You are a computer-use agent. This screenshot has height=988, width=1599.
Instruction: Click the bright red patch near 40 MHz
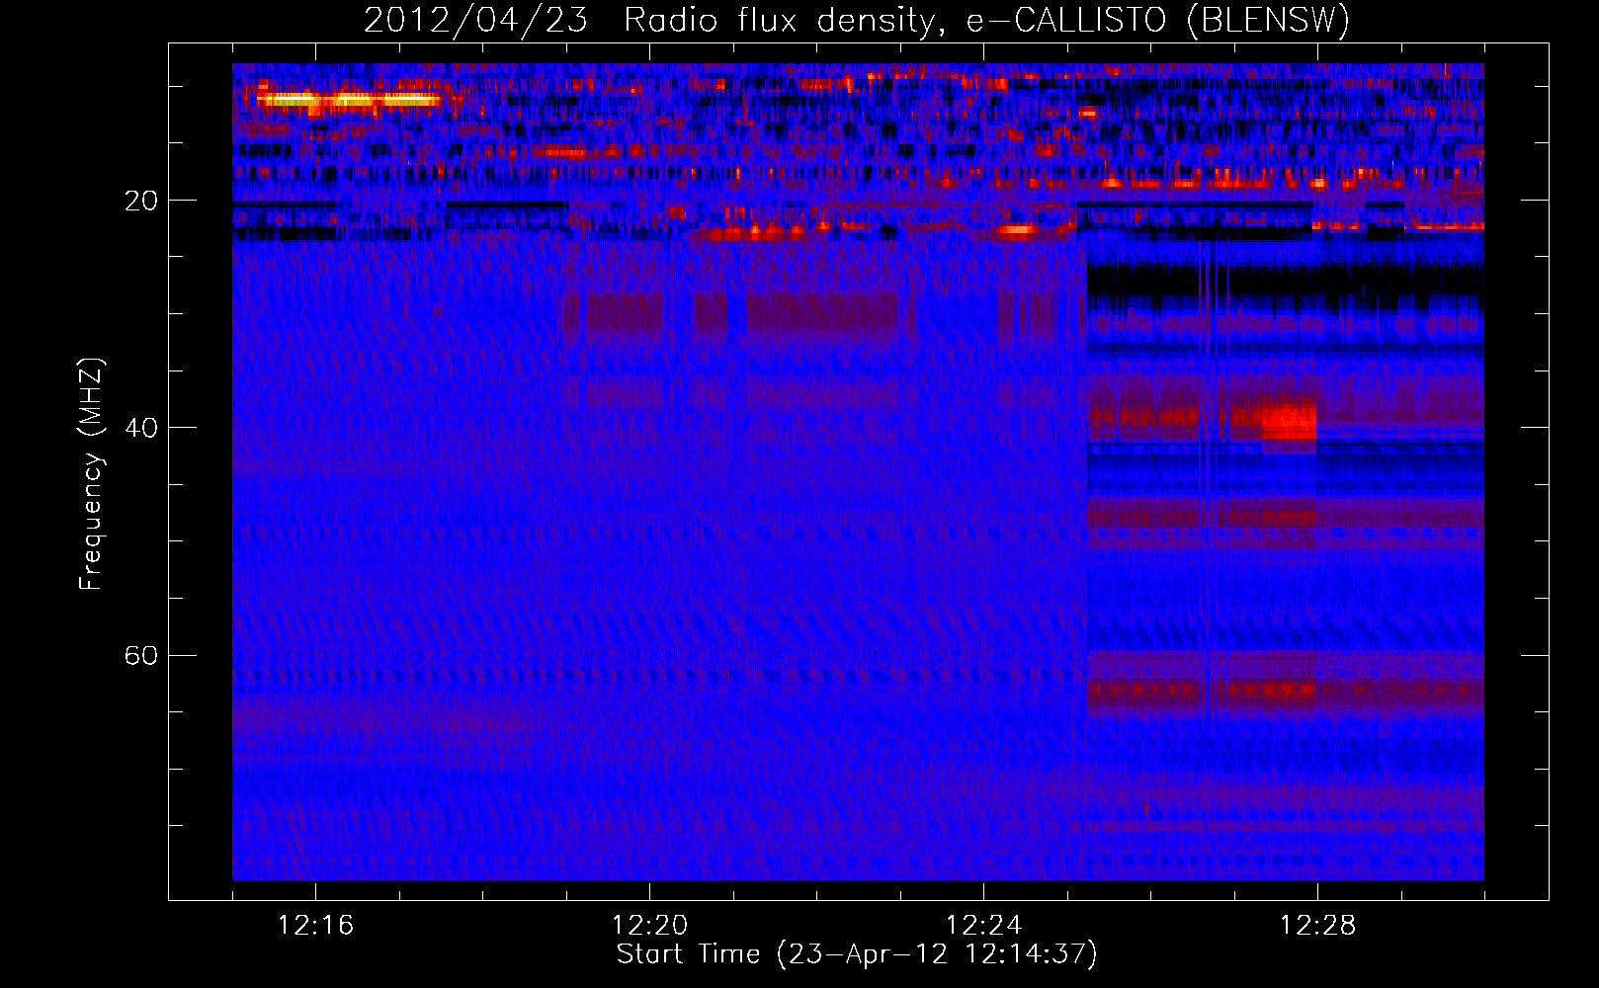click(x=1289, y=423)
